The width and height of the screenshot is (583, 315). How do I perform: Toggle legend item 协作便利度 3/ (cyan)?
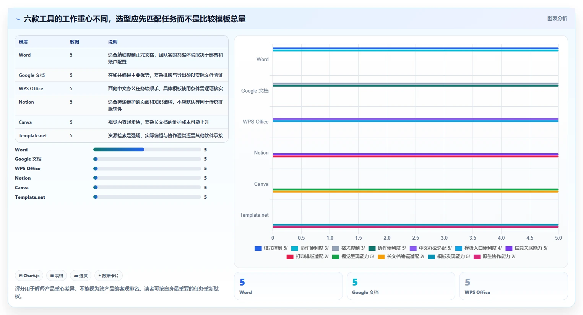(x=310, y=248)
